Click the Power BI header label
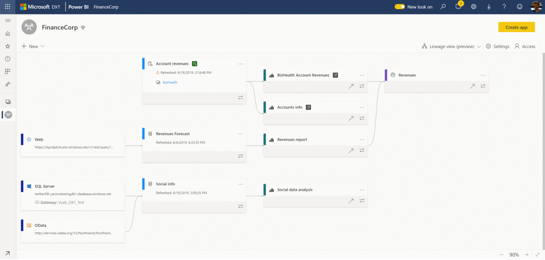This screenshot has height=260, width=545. pos(78,7)
